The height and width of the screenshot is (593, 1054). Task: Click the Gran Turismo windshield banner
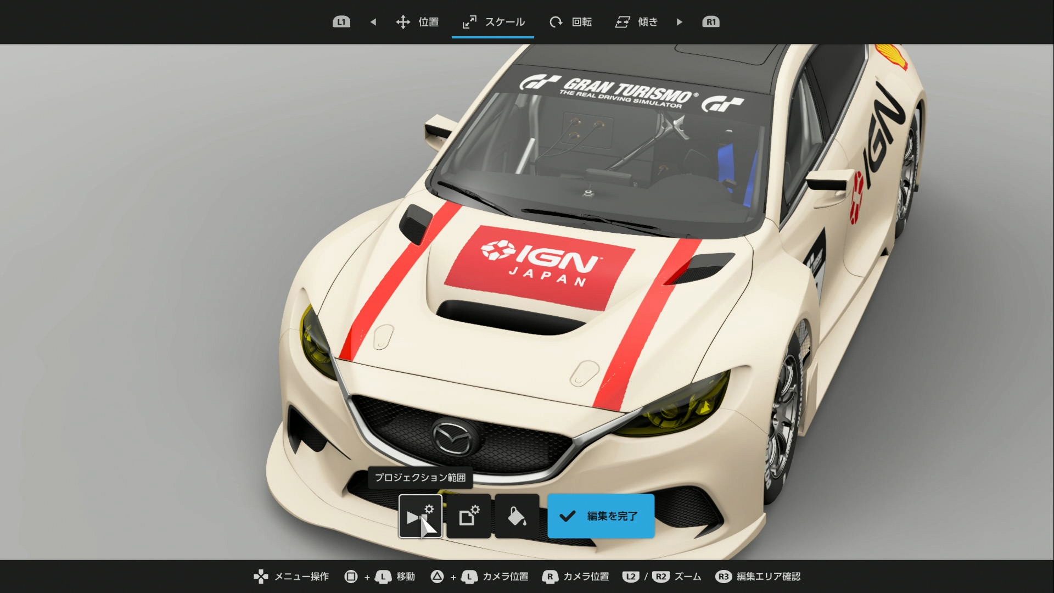(x=631, y=93)
